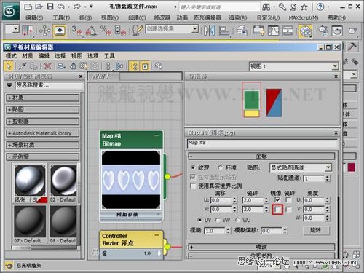364x273 pixels.
Task: Select the VW radio button
Action: tap(218, 220)
